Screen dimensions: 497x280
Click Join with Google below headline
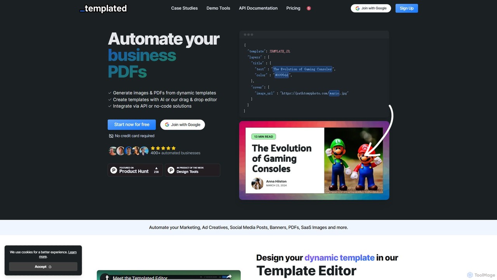coord(182,124)
